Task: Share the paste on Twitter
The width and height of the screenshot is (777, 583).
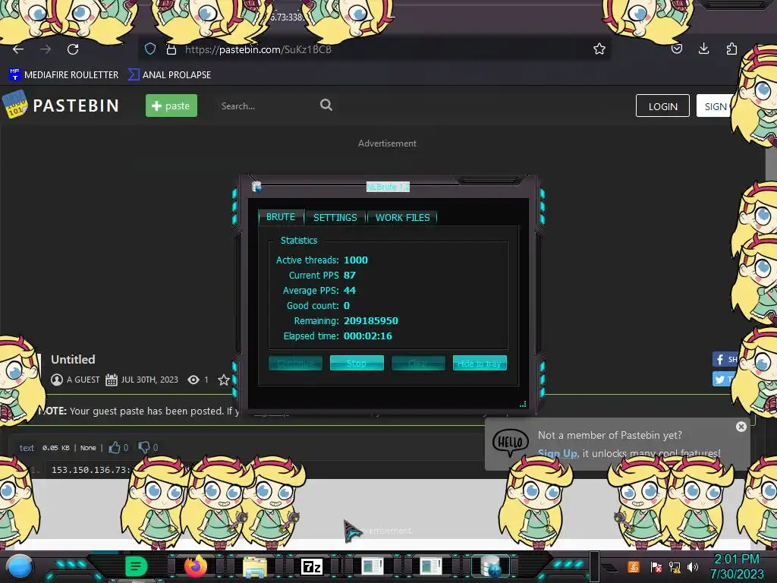Action: coord(724,379)
